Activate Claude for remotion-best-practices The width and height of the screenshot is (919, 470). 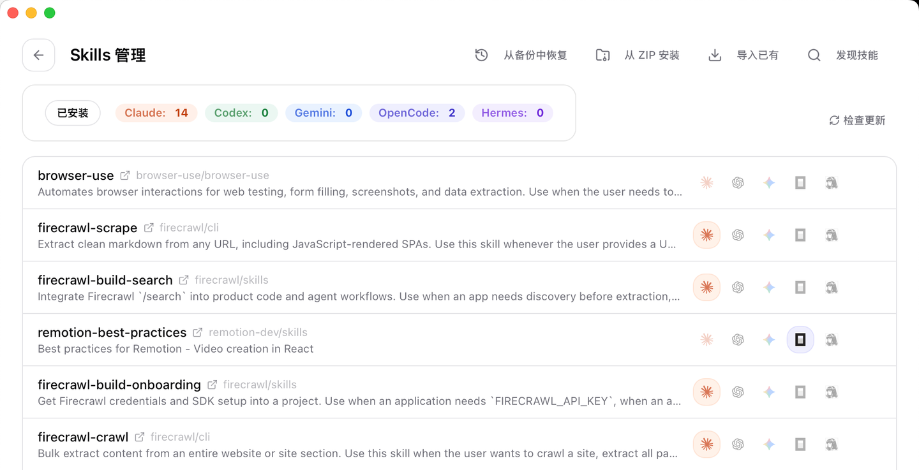click(x=706, y=340)
